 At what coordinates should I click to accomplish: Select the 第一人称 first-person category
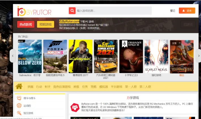coord(131,87)
